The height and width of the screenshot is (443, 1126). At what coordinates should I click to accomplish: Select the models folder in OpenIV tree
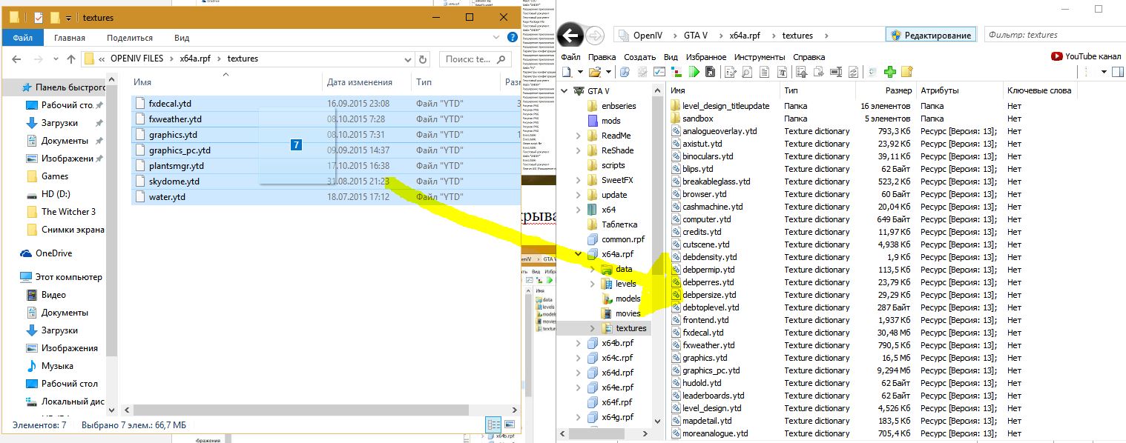coord(620,299)
